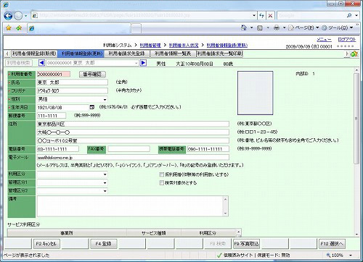The height and width of the screenshot is (262, 363).
Task: Click the Home icon in command bar
Action: coord(244,28)
